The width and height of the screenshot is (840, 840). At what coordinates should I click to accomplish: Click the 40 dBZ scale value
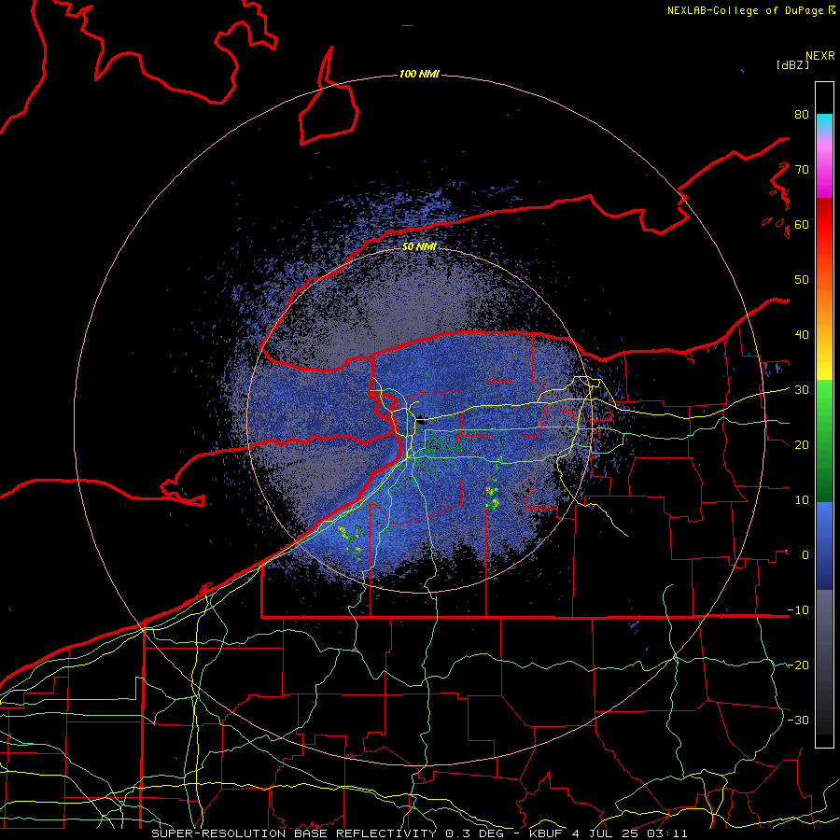pyautogui.click(x=802, y=335)
